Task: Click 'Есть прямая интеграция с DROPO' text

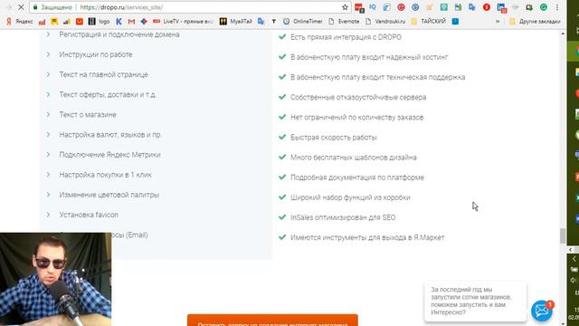Action: 346,37
